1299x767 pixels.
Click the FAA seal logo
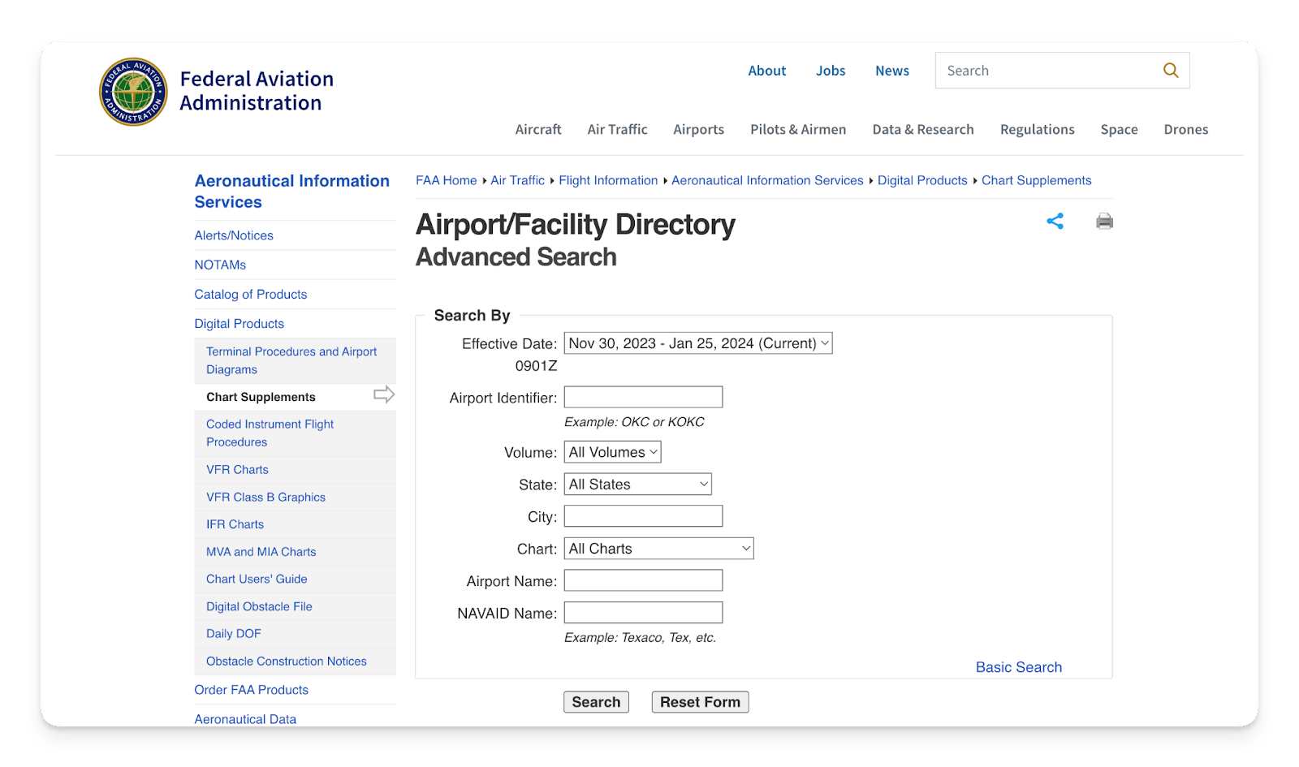(x=134, y=92)
